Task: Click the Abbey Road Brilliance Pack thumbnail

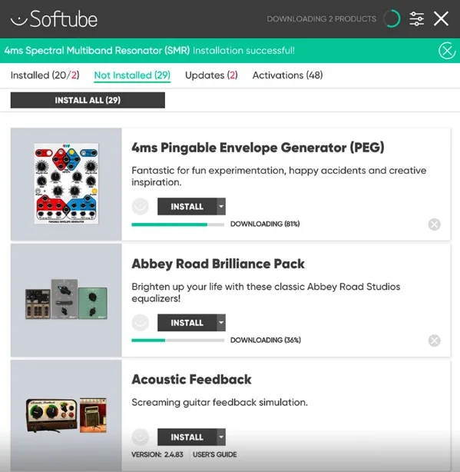Action: (x=66, y=299)
